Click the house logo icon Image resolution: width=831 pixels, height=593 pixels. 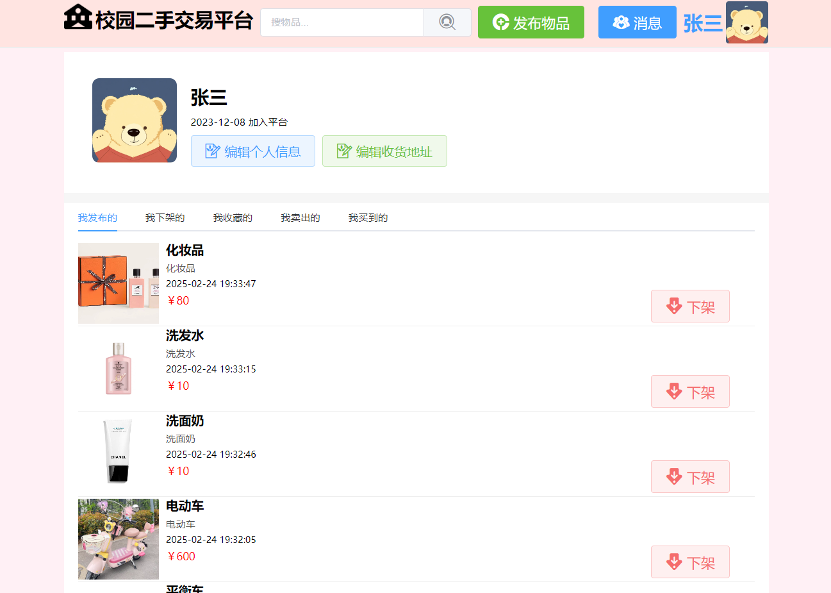tap(78, 17)
